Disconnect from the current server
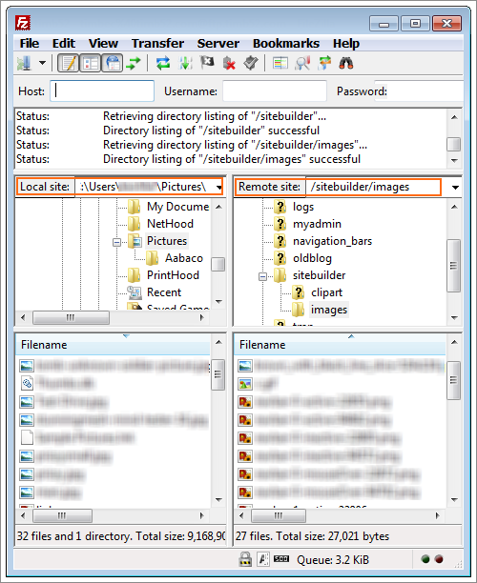 [x=229, y=63]
